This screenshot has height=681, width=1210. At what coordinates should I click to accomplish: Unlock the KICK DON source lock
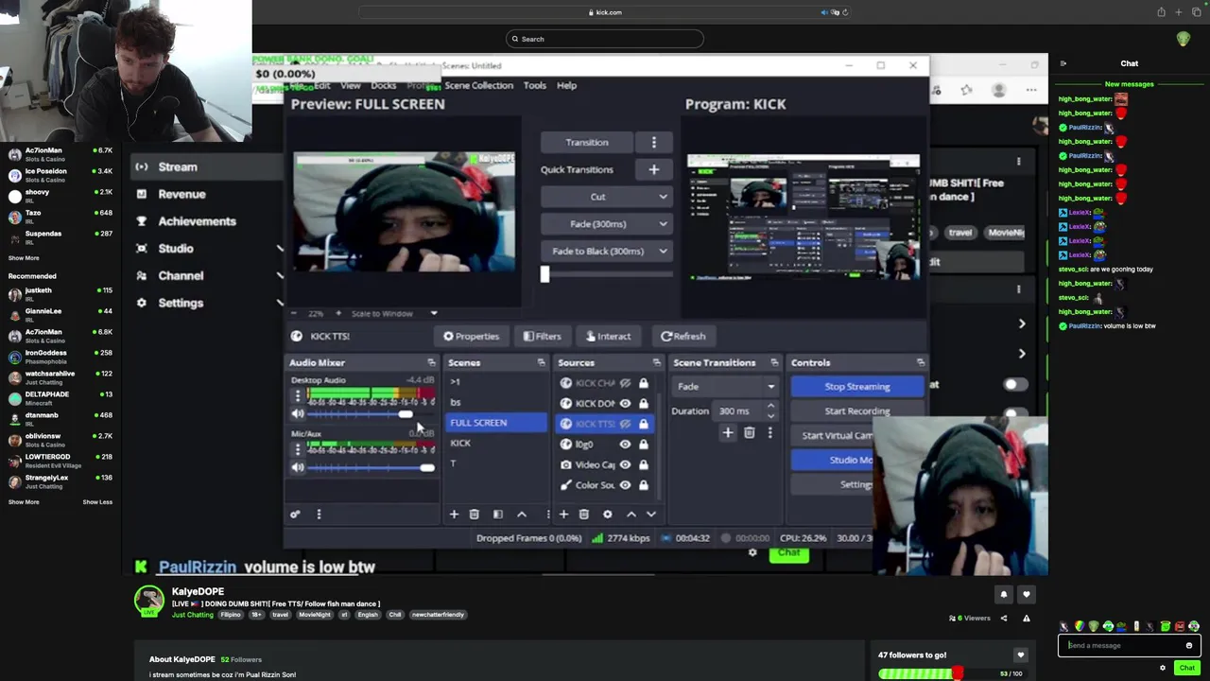tap(643, 403)
